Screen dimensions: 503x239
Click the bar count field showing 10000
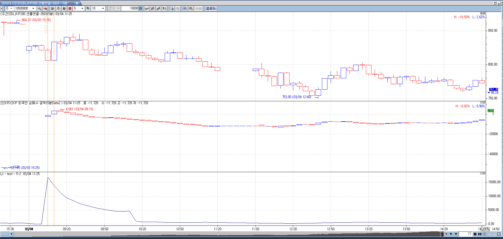pyautogui.click(x=130, y=8)
